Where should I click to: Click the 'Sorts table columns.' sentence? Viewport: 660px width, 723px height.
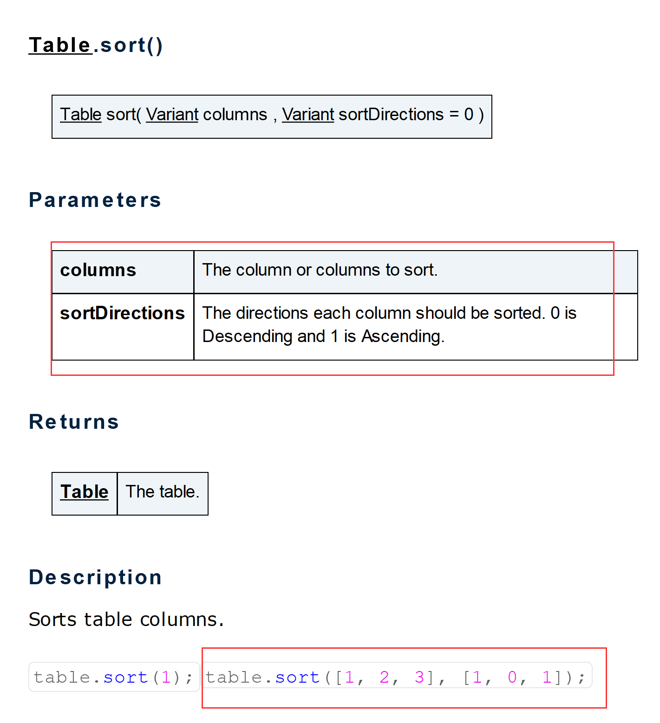126,620
